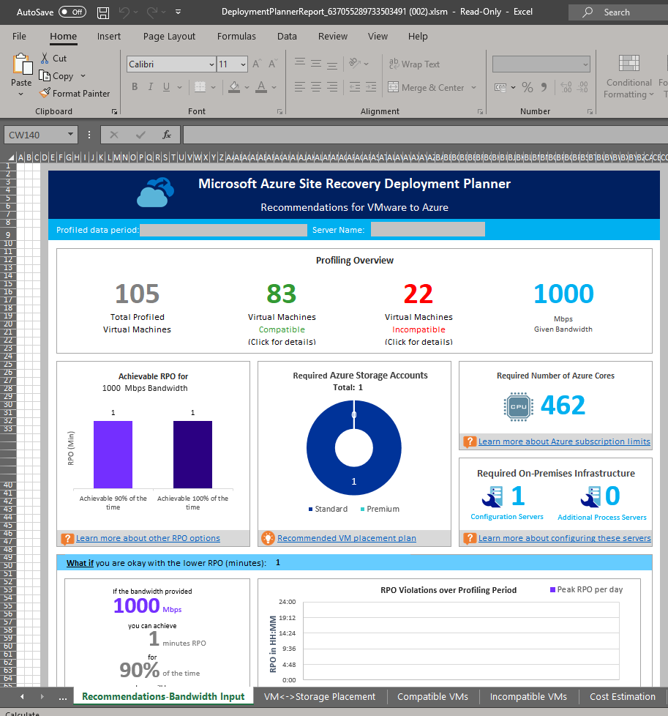
Task: Open Customize Quick Access Toolbar dropdown
Action: tap(178, 12)
